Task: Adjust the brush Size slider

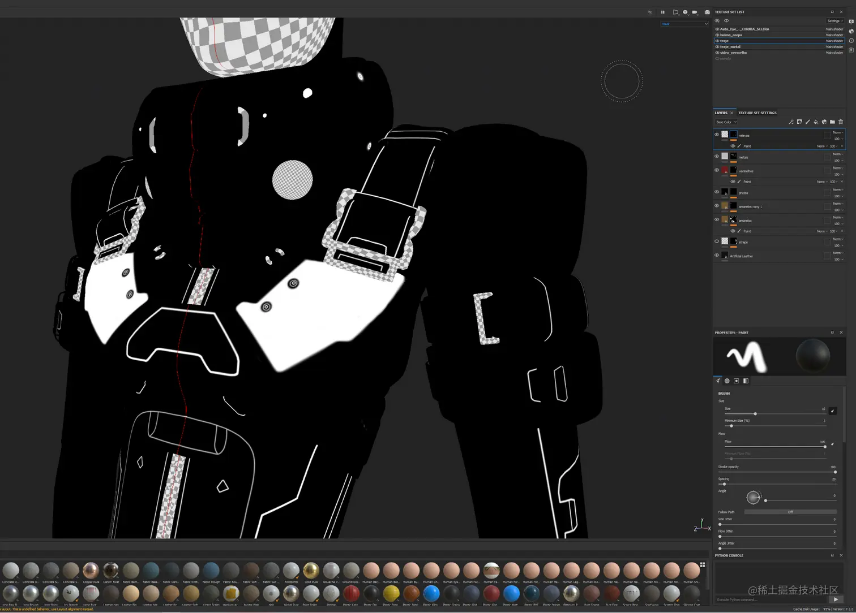Action: [775, 413]
